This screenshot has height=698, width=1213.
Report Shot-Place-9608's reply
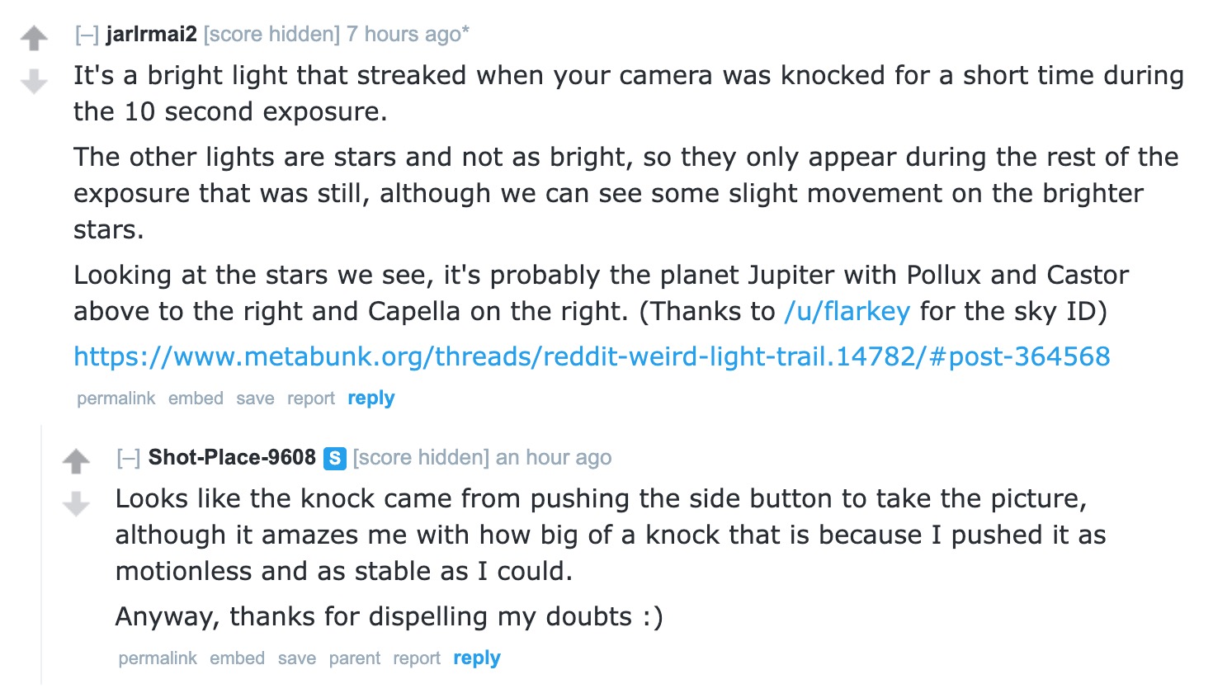pyautogui.click(x=416, y=658)
